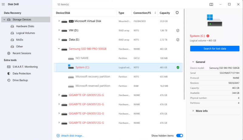Expand the VM (D:) row
The height and width of the screenshot is (140, 243).
click(x=59, y=30)
